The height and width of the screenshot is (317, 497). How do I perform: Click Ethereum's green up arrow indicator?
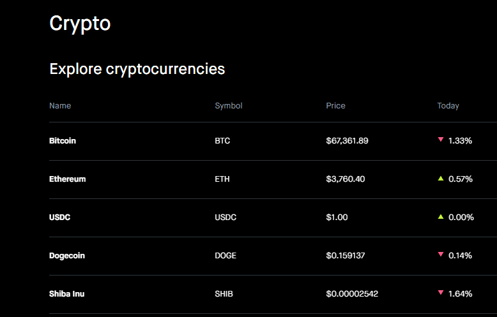coord(441,179)
